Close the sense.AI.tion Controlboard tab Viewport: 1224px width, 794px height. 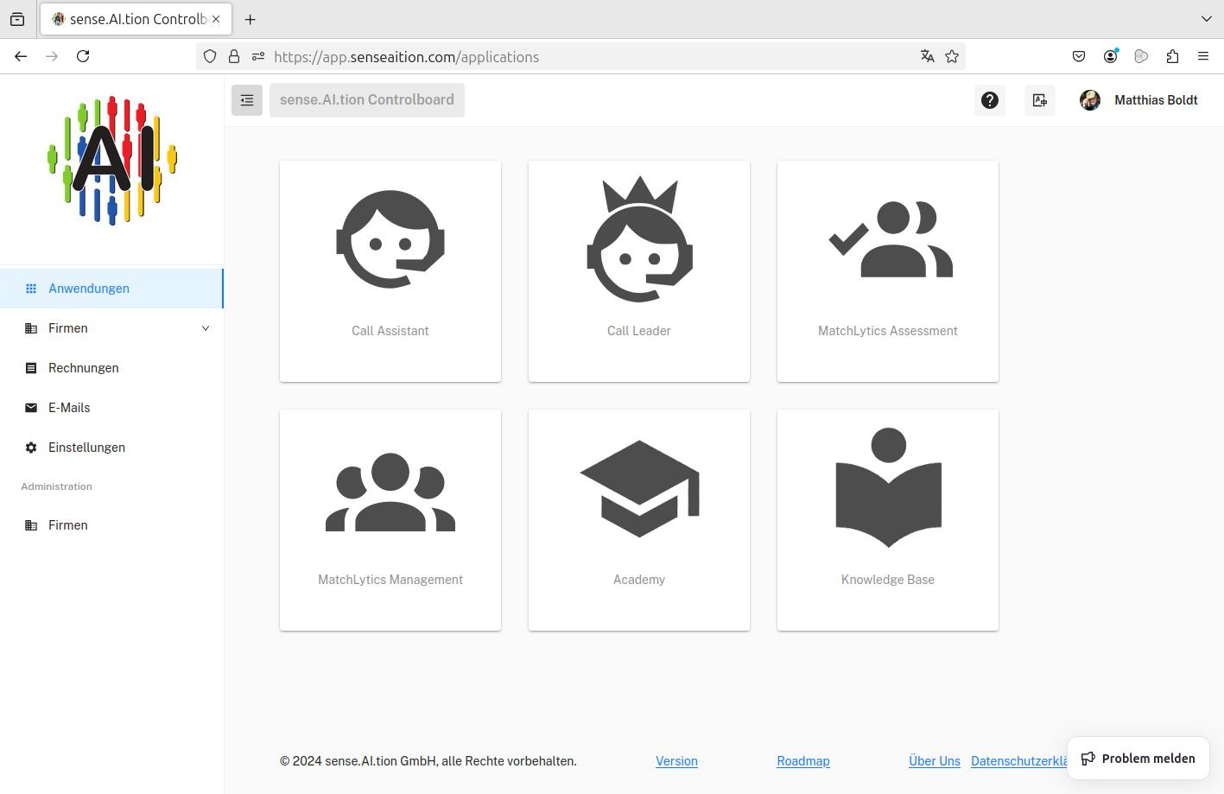pyautogui.click(x=216, y=19)
